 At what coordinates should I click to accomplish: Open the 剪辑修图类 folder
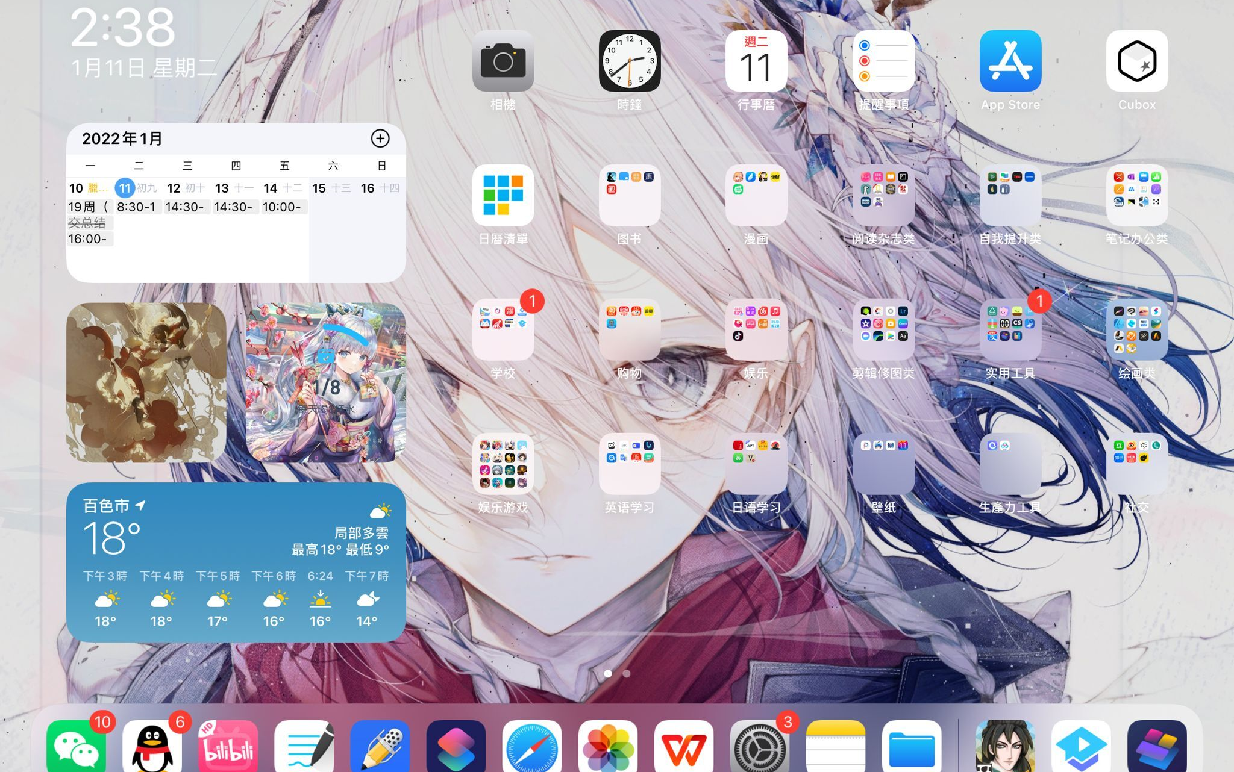tap(884, 329)
